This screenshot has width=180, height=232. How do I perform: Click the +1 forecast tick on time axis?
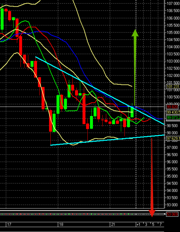click(x=138, y=224)
